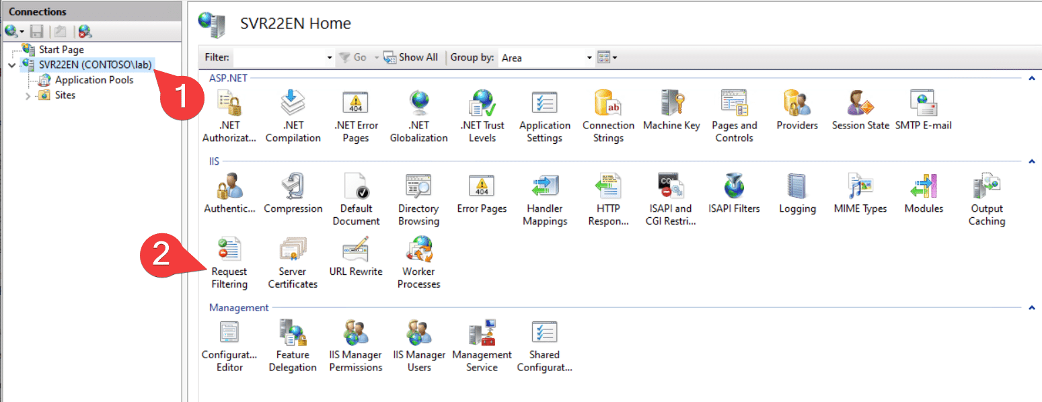The image size is (1042, 402).
Task: Open Directory Browsing feature
Action: coord(418,200)
